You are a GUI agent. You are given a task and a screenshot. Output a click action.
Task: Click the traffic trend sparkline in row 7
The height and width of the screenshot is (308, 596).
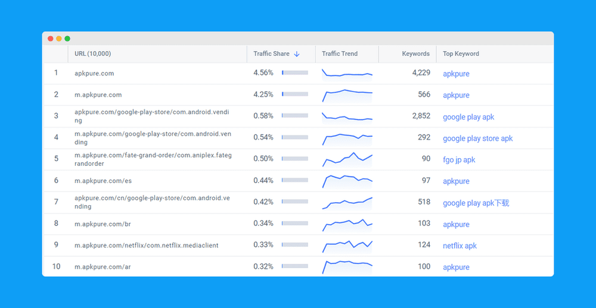[x=347, y=203]
